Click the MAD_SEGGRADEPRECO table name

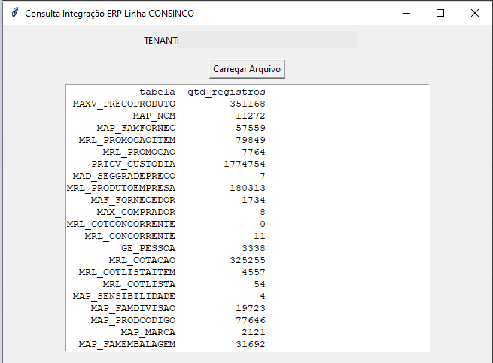124,176
